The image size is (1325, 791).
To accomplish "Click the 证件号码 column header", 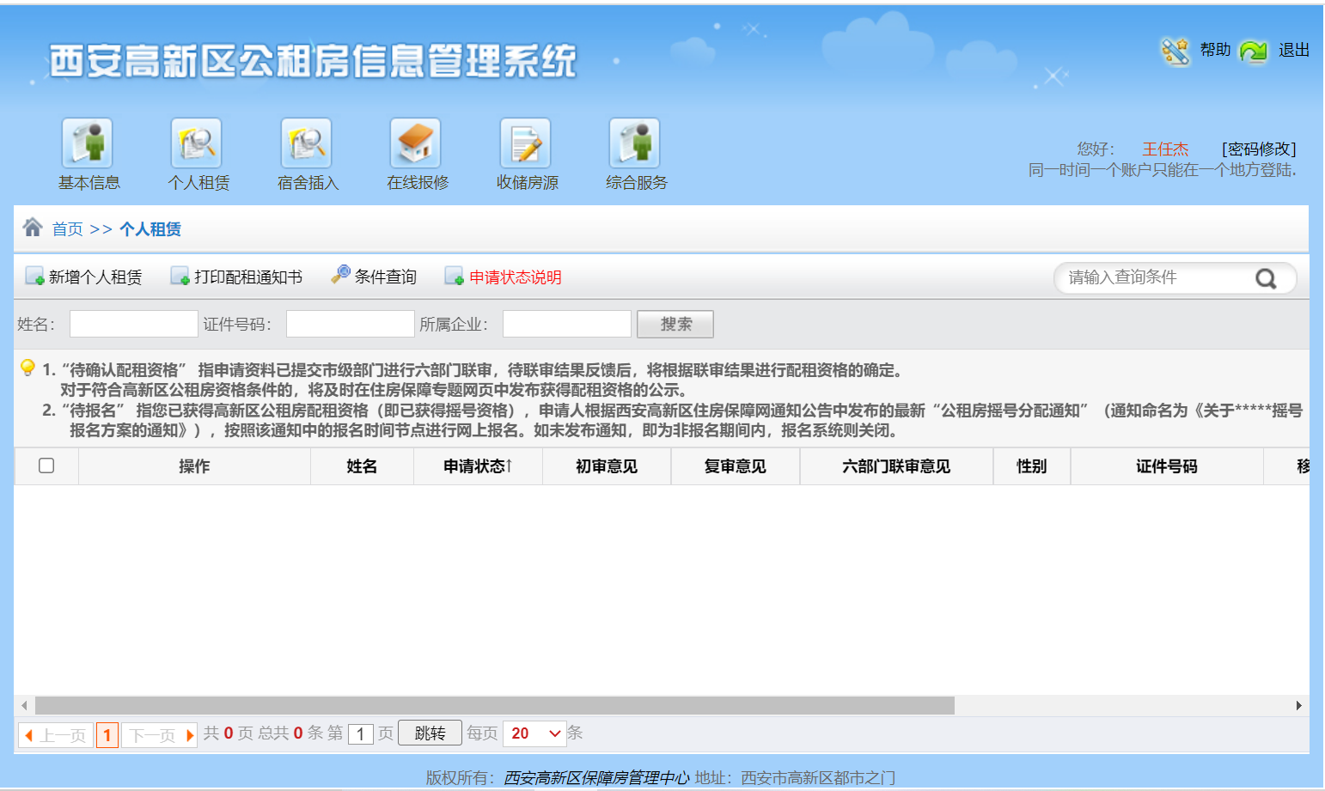I will point(1167,466).
